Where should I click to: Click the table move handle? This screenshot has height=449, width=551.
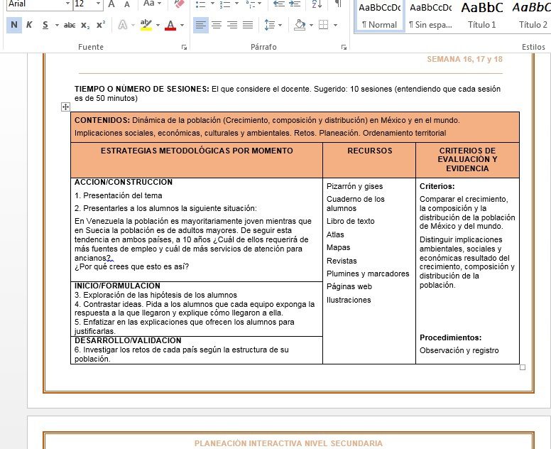(x=65, y=107)
